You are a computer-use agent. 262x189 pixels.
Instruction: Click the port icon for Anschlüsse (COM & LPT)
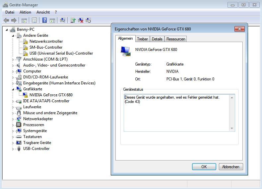point(19,59)
